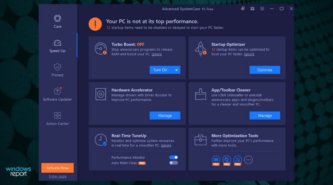The width and height of the screenshot is (333, 185).
Task: Toggle the Auto RAM Clean switch
Action: point(174,163)
